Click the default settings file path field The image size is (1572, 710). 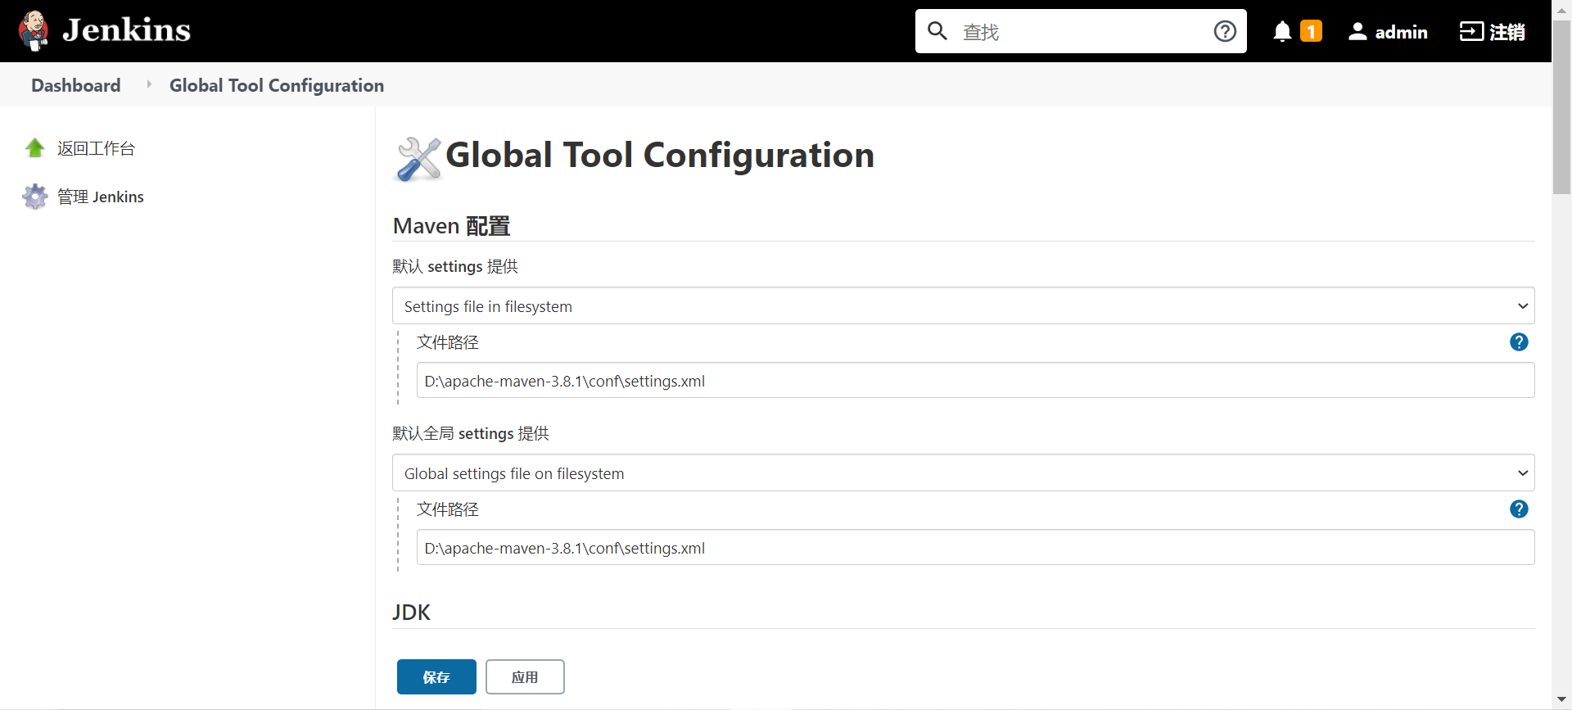tap(975, 381)
